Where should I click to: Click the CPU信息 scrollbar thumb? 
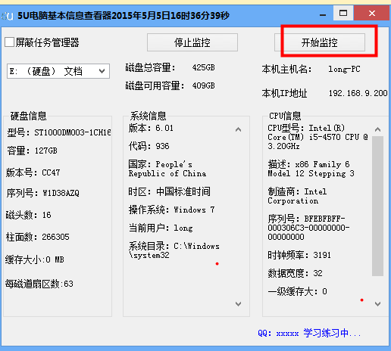[x=377, y=206]
